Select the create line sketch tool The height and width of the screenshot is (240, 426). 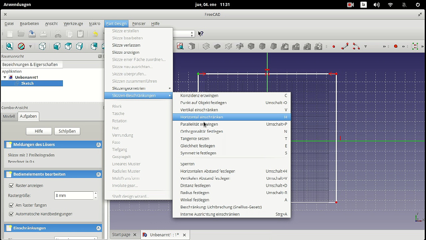pos(345,46)
